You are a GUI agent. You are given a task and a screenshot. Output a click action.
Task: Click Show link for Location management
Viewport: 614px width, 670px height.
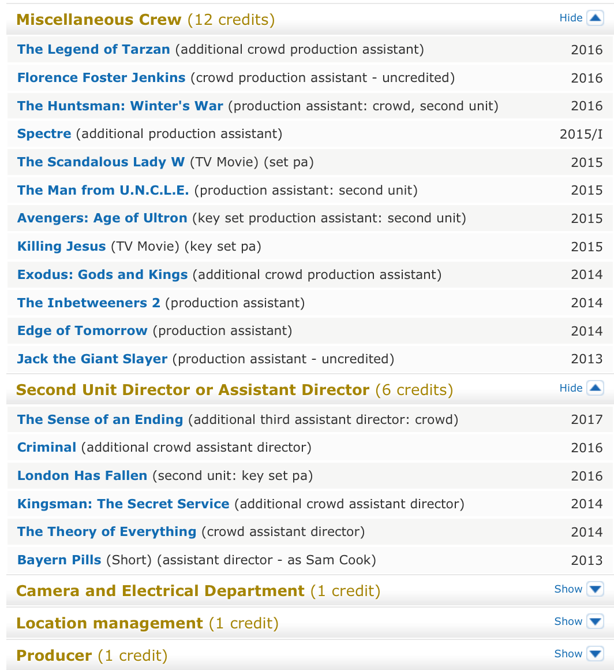568,621
